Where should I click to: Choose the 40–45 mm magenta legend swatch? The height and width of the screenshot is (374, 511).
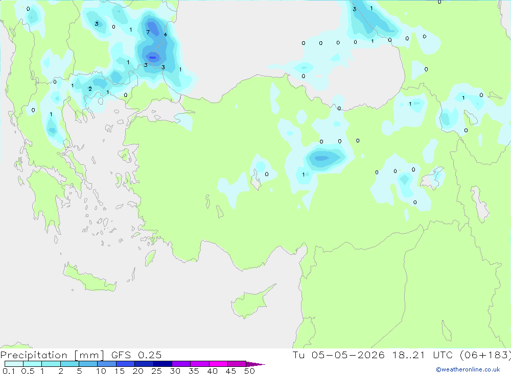[218, 364]
